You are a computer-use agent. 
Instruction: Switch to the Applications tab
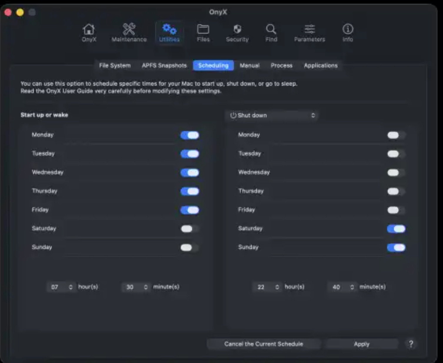pos(321,65)
